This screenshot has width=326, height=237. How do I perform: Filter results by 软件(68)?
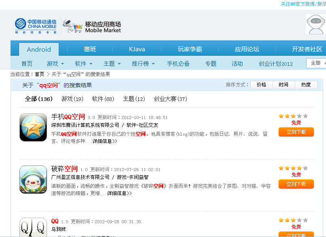point(103,99)
